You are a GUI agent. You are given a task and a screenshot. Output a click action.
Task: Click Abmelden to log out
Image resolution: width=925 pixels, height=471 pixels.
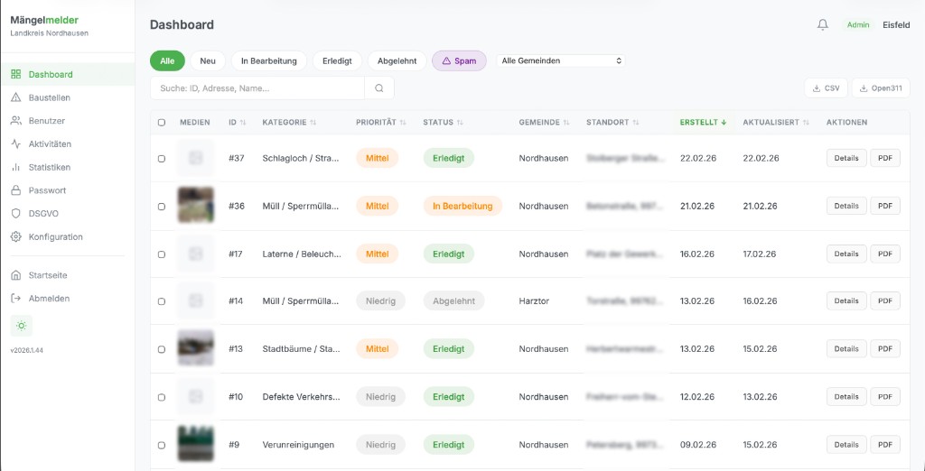point(49,298)
